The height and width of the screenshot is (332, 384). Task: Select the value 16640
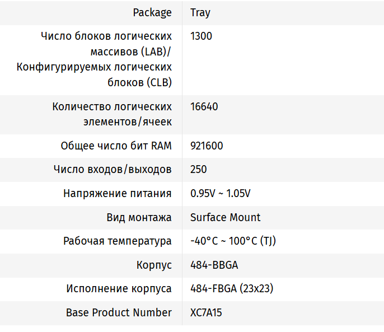point(204,106)
